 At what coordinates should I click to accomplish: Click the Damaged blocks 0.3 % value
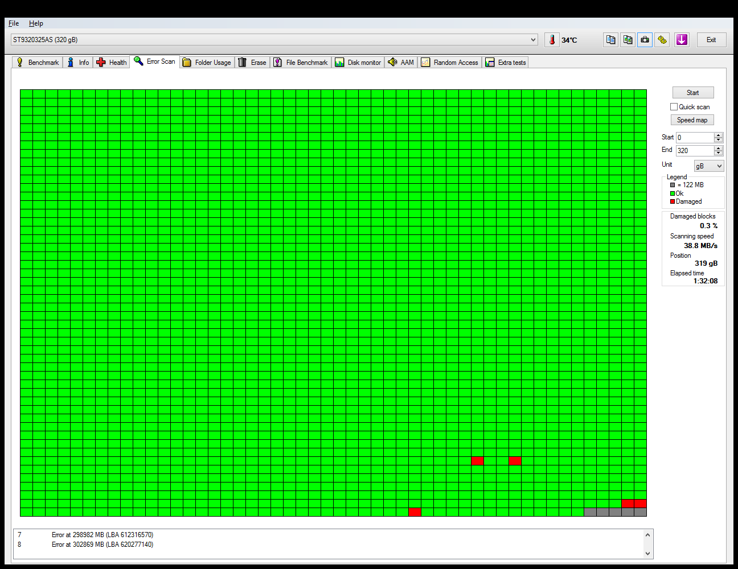pyautogui.click(x=708, y=226)
